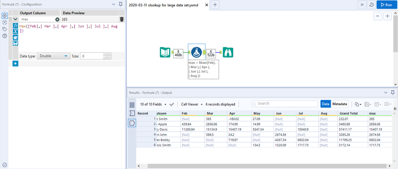
Task: Open the Cell Viewer dropdown
Action: point(192,104)
